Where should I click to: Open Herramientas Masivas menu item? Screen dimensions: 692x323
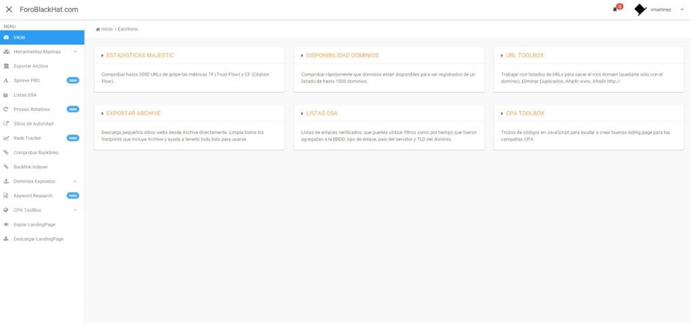pyautogui.click(x=42, y=51)
